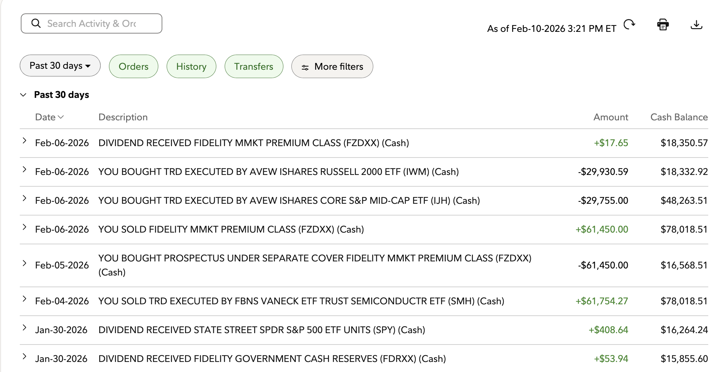Open the Past 30 days date range dropdown
This screenshot has height=372, width=723.
click(x=60, y=66)
